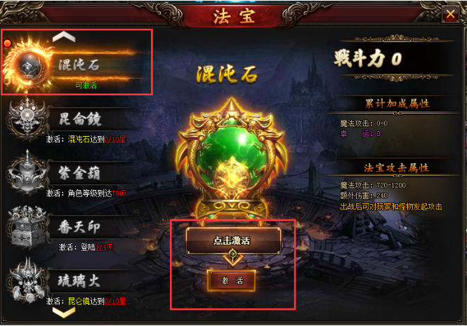Click the 法宝攻击属性 section header

point(396,168)
